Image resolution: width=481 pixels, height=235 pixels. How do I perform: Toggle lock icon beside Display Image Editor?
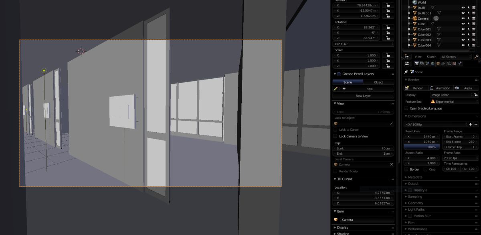pos(476,95)
